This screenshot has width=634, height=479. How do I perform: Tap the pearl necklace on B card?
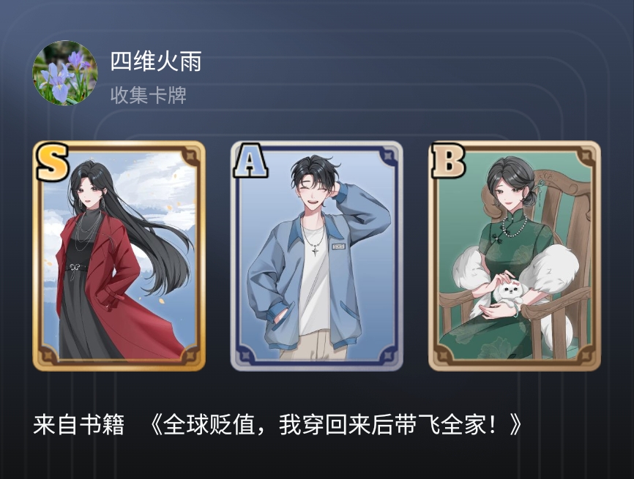[513, 226]
